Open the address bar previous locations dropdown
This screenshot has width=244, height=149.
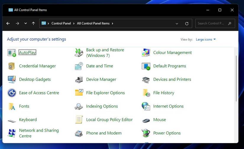(177, 23)
